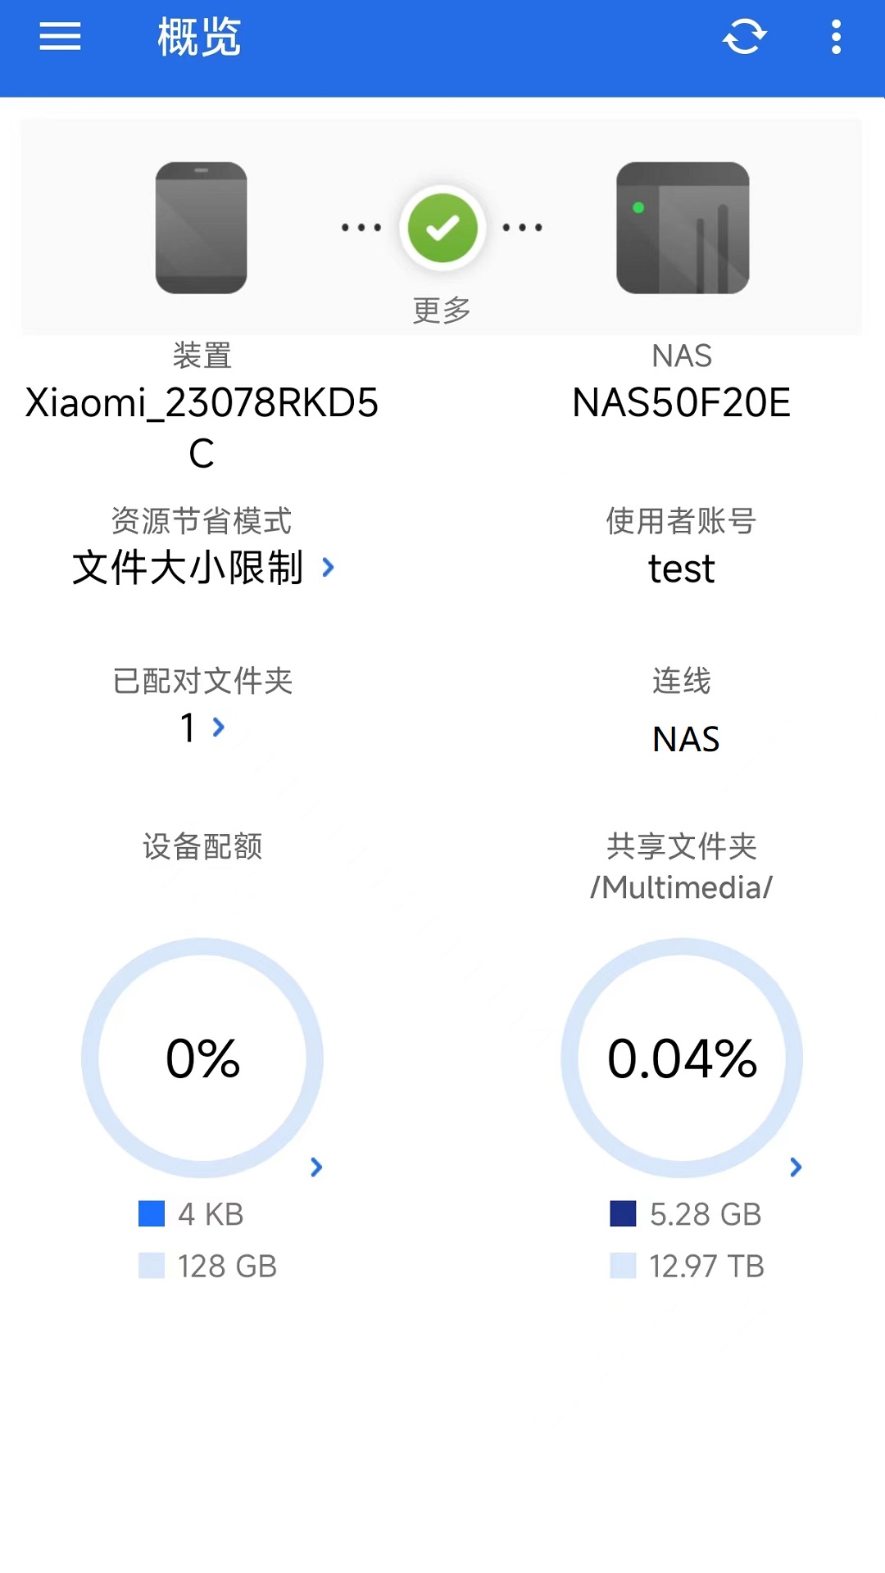Expand shared folder quota details via chevron
885x1573 pixels.
795,1167
